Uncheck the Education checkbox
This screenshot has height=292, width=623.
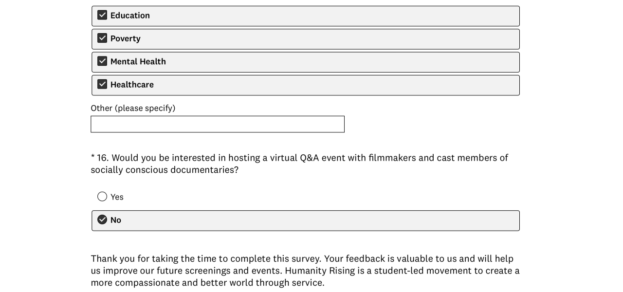(x=102, y=15)
